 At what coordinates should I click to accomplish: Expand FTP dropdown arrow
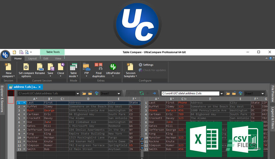pos(87,76)
